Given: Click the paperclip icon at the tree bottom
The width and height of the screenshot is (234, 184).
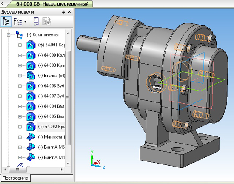Looking at the screenshot, I should pos(20,165).
